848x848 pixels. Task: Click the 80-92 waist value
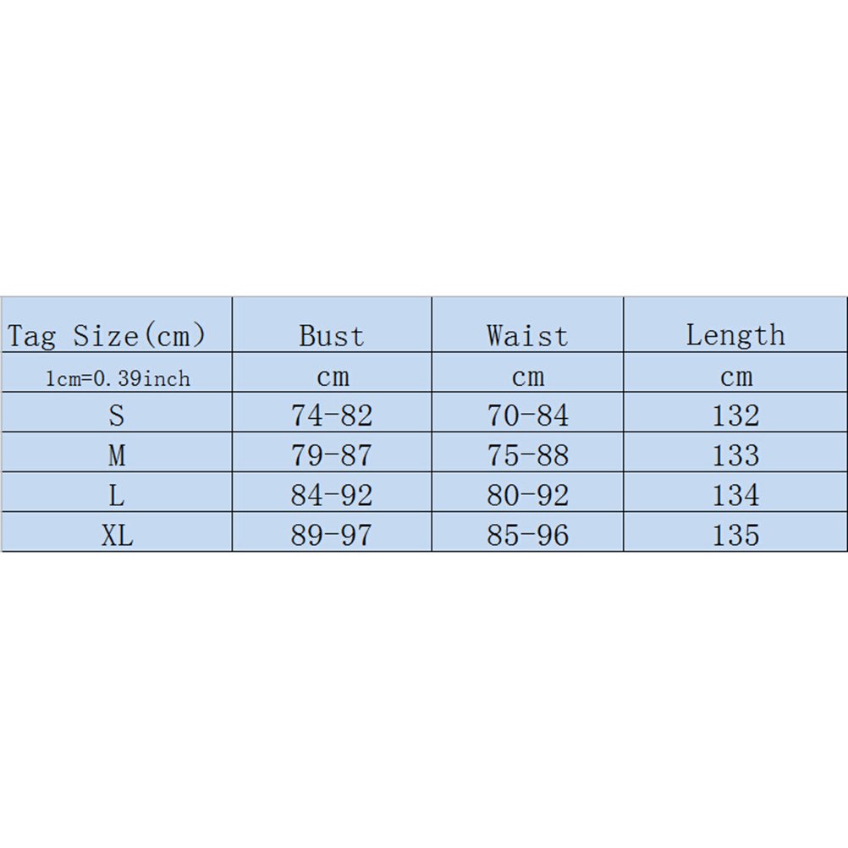(527, 495)
